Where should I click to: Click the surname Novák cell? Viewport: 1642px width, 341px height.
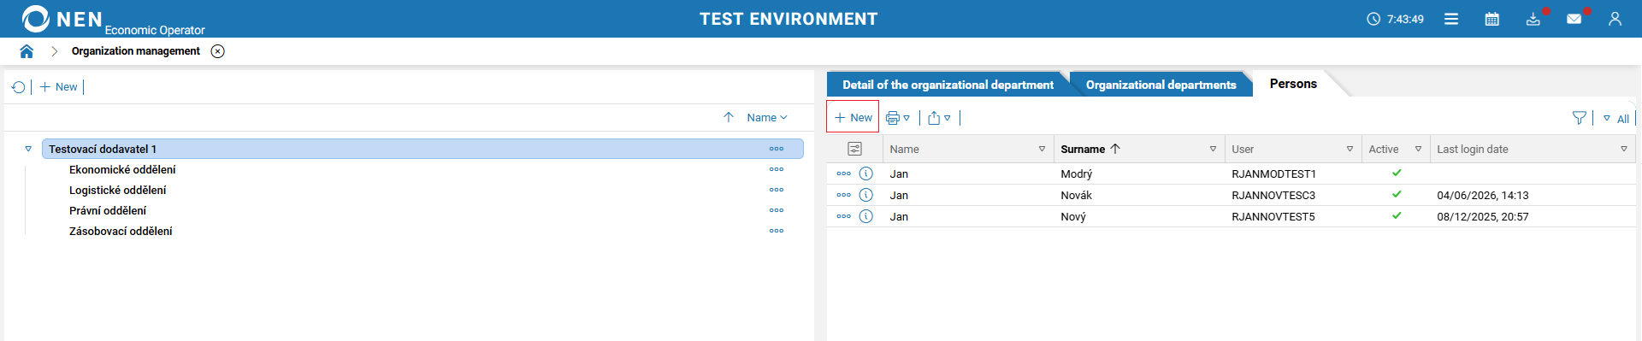[1076, 195]
